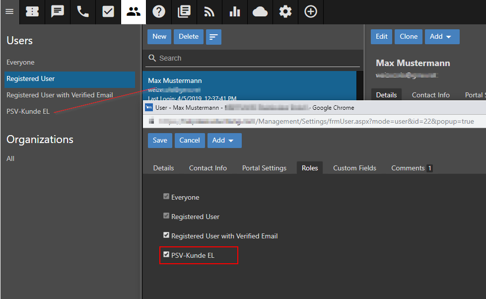The width and height of the screenshot is (486, 299).
Task: Open the Help question mark icon
Action: pyautogui.click(x=159, y=11)
